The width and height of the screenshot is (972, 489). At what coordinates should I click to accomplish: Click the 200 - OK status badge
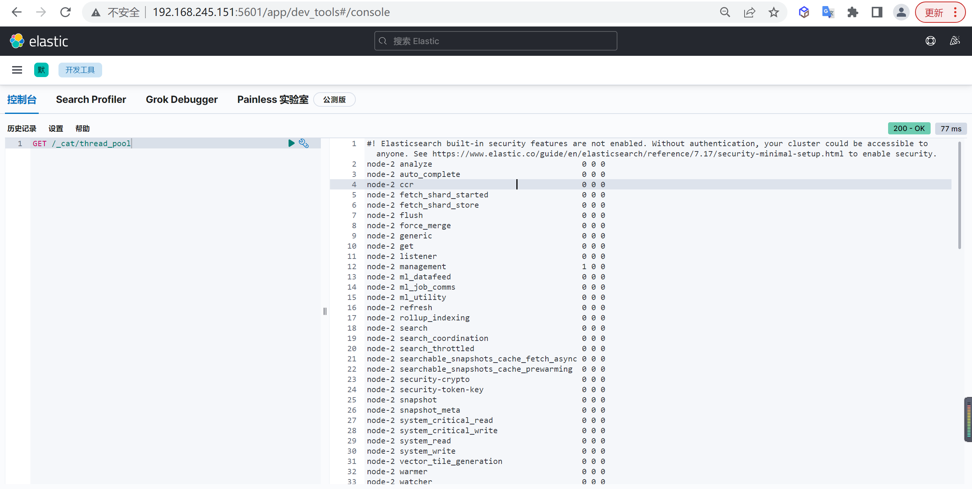point(909,128)
